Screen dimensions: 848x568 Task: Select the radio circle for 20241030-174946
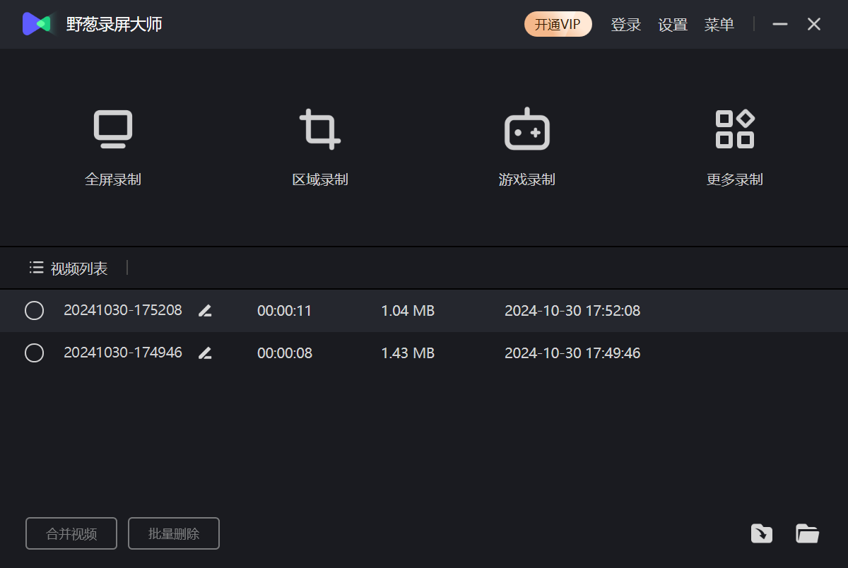(34, 353)
